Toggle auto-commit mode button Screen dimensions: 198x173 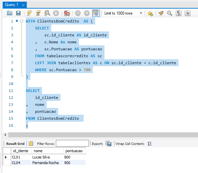coord(96,13)
